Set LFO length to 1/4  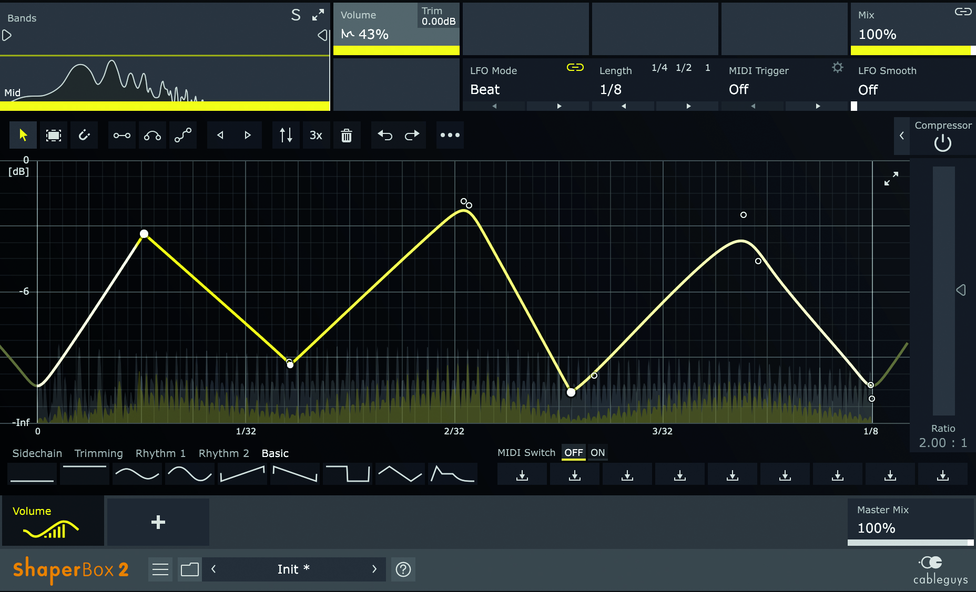pos(659,68)
